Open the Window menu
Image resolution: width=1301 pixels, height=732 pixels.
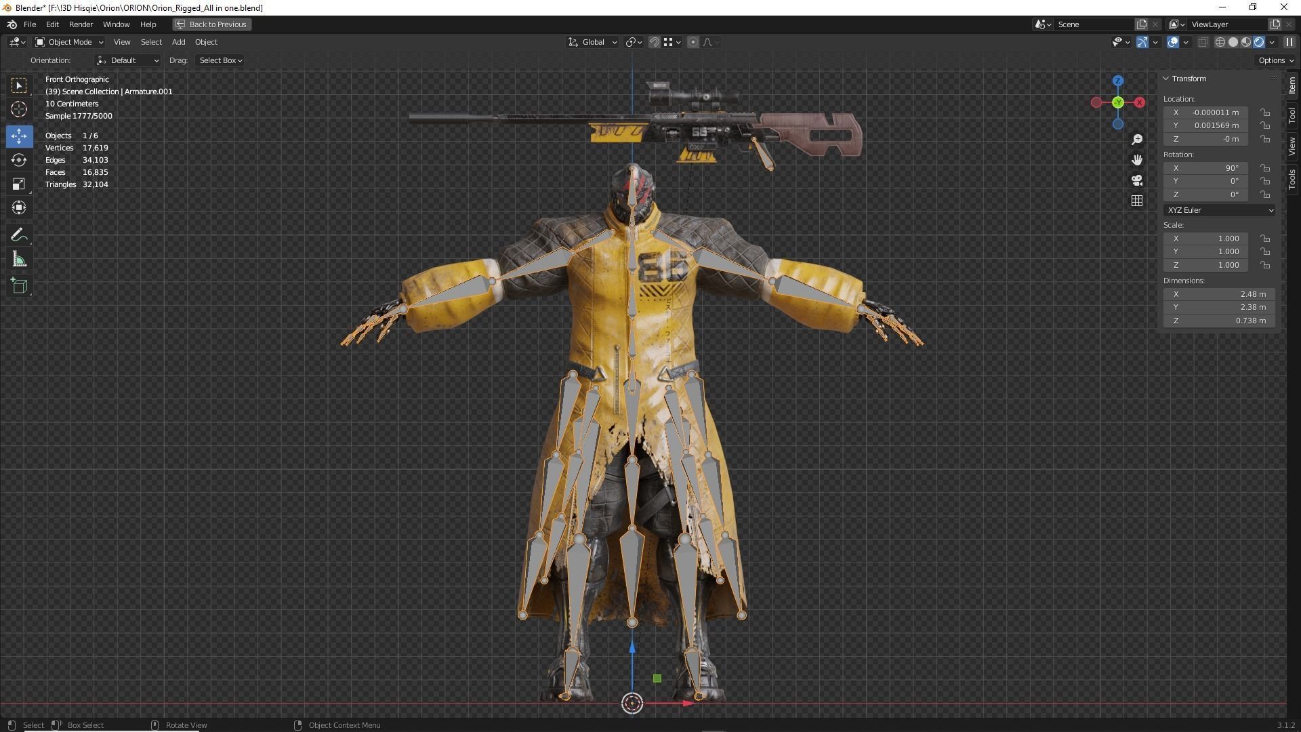[116, 24]
